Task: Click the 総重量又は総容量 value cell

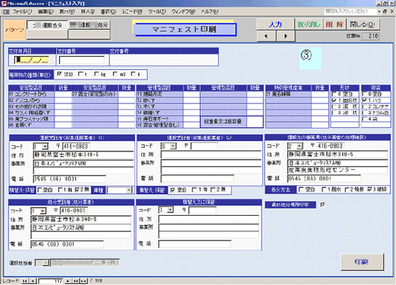Action: click(x=255, y=121)
